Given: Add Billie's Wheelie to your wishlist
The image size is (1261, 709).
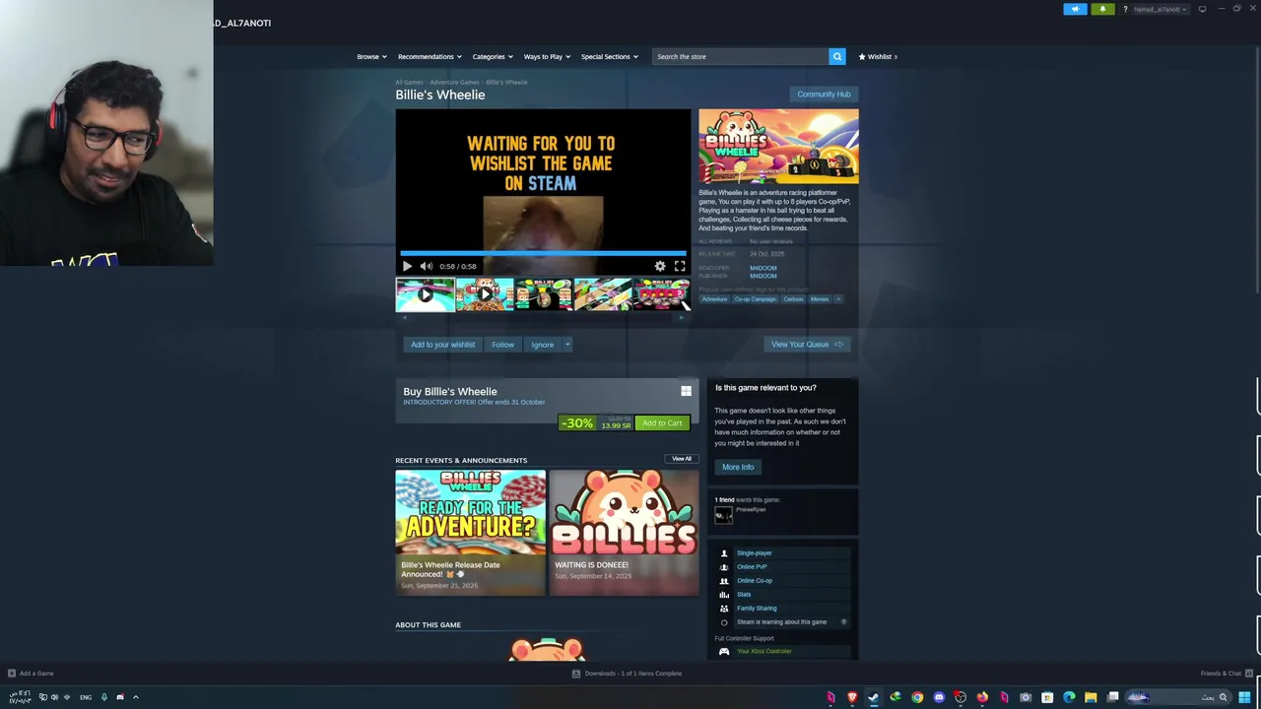Looking at the screenshot, I should 442,345.
